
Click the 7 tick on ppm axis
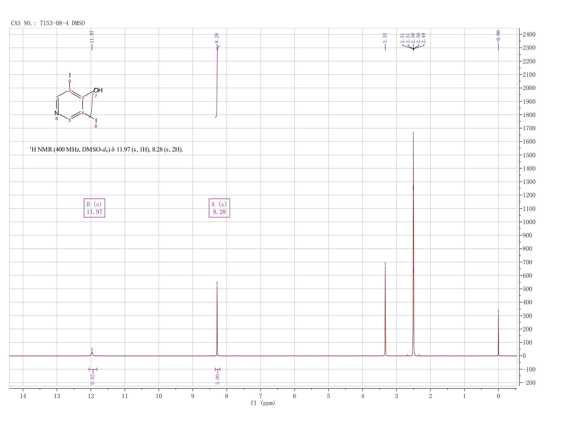[x=261, y=396]
